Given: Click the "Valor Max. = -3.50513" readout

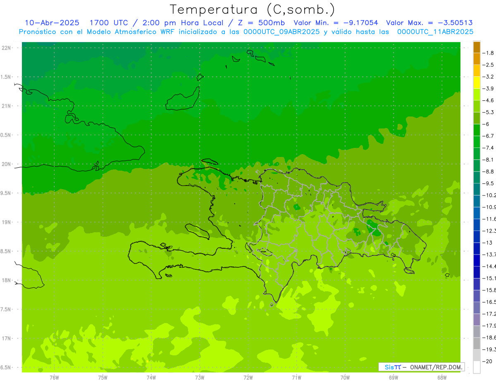Looking at the screenshot, I should click(x=429, y=23).
